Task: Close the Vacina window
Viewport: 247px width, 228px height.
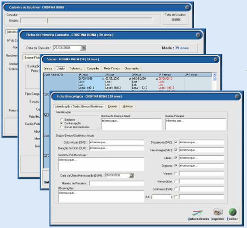Action: pyautogui.click(x=215, y=59)
